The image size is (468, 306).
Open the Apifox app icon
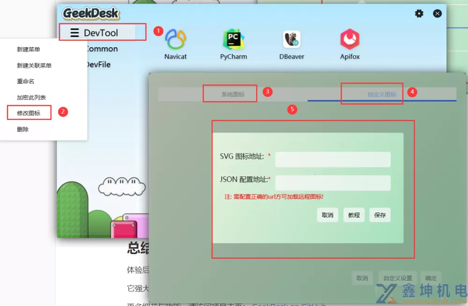tap(350, 39)
